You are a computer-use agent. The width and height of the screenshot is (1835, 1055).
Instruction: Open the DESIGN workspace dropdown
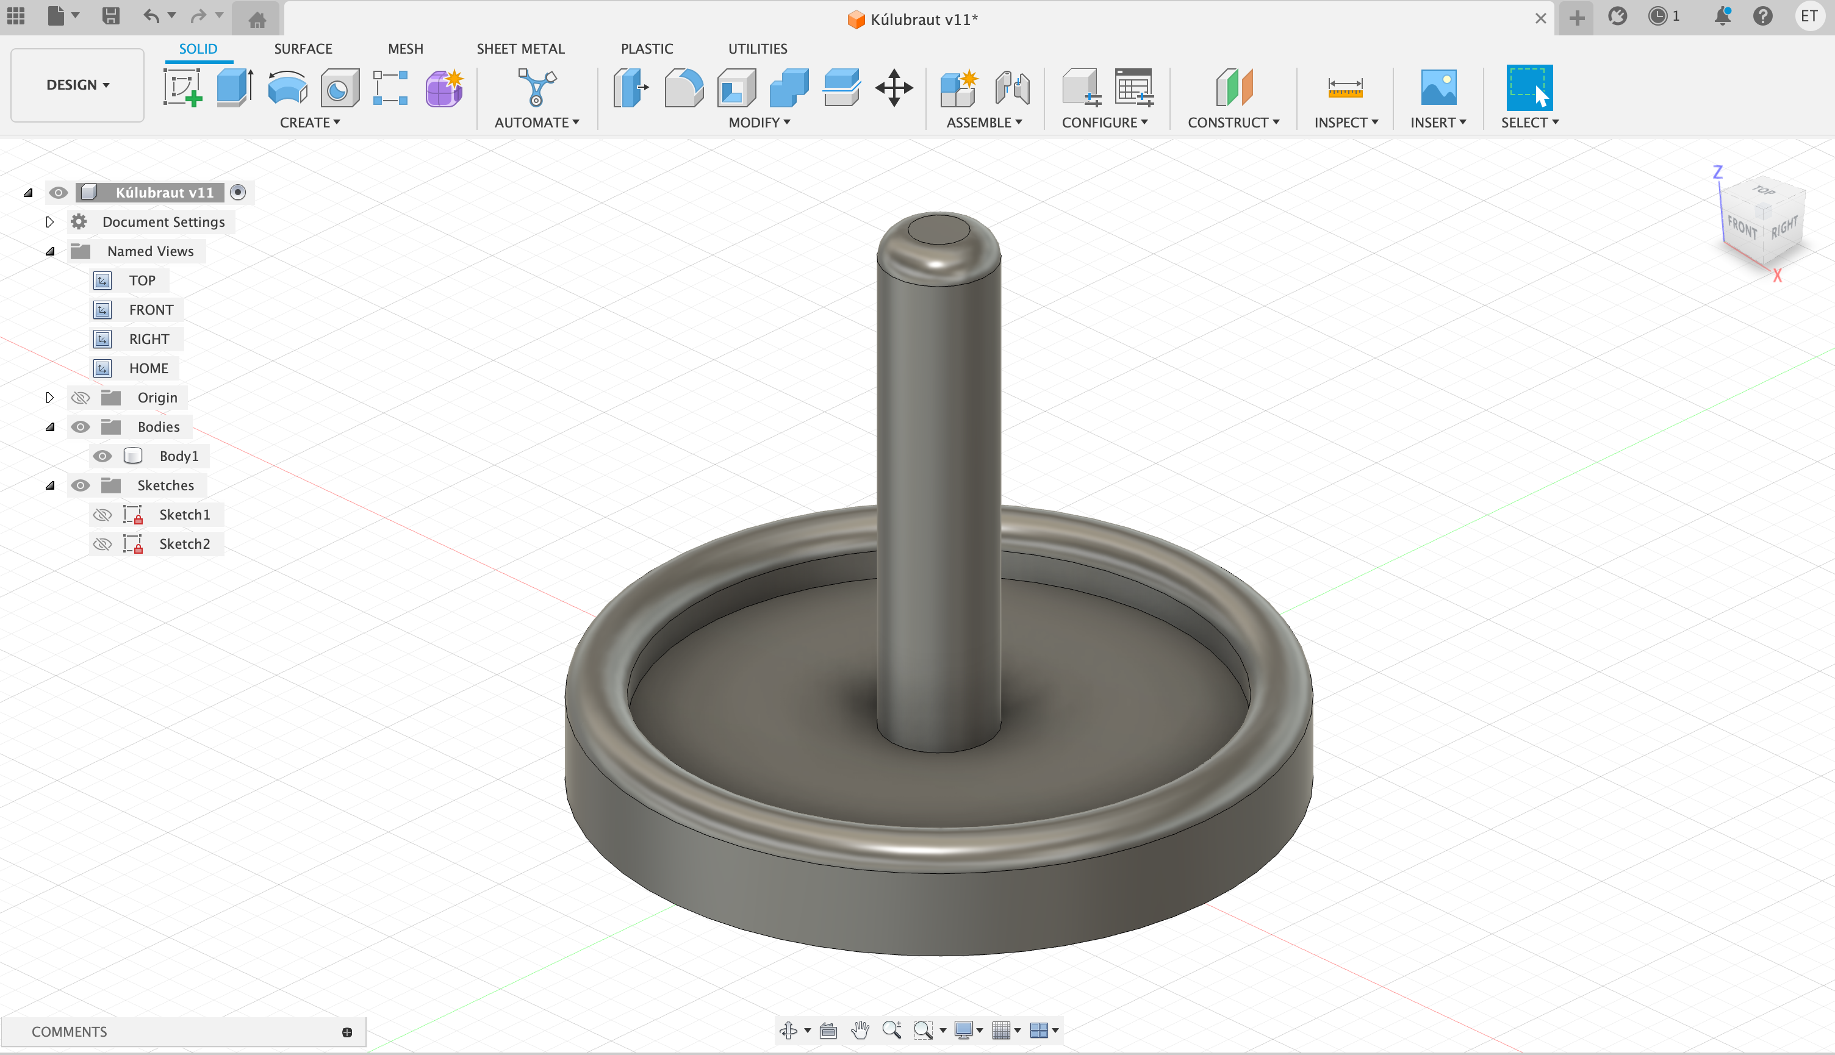pyautogui.click(x=77, y=85)
